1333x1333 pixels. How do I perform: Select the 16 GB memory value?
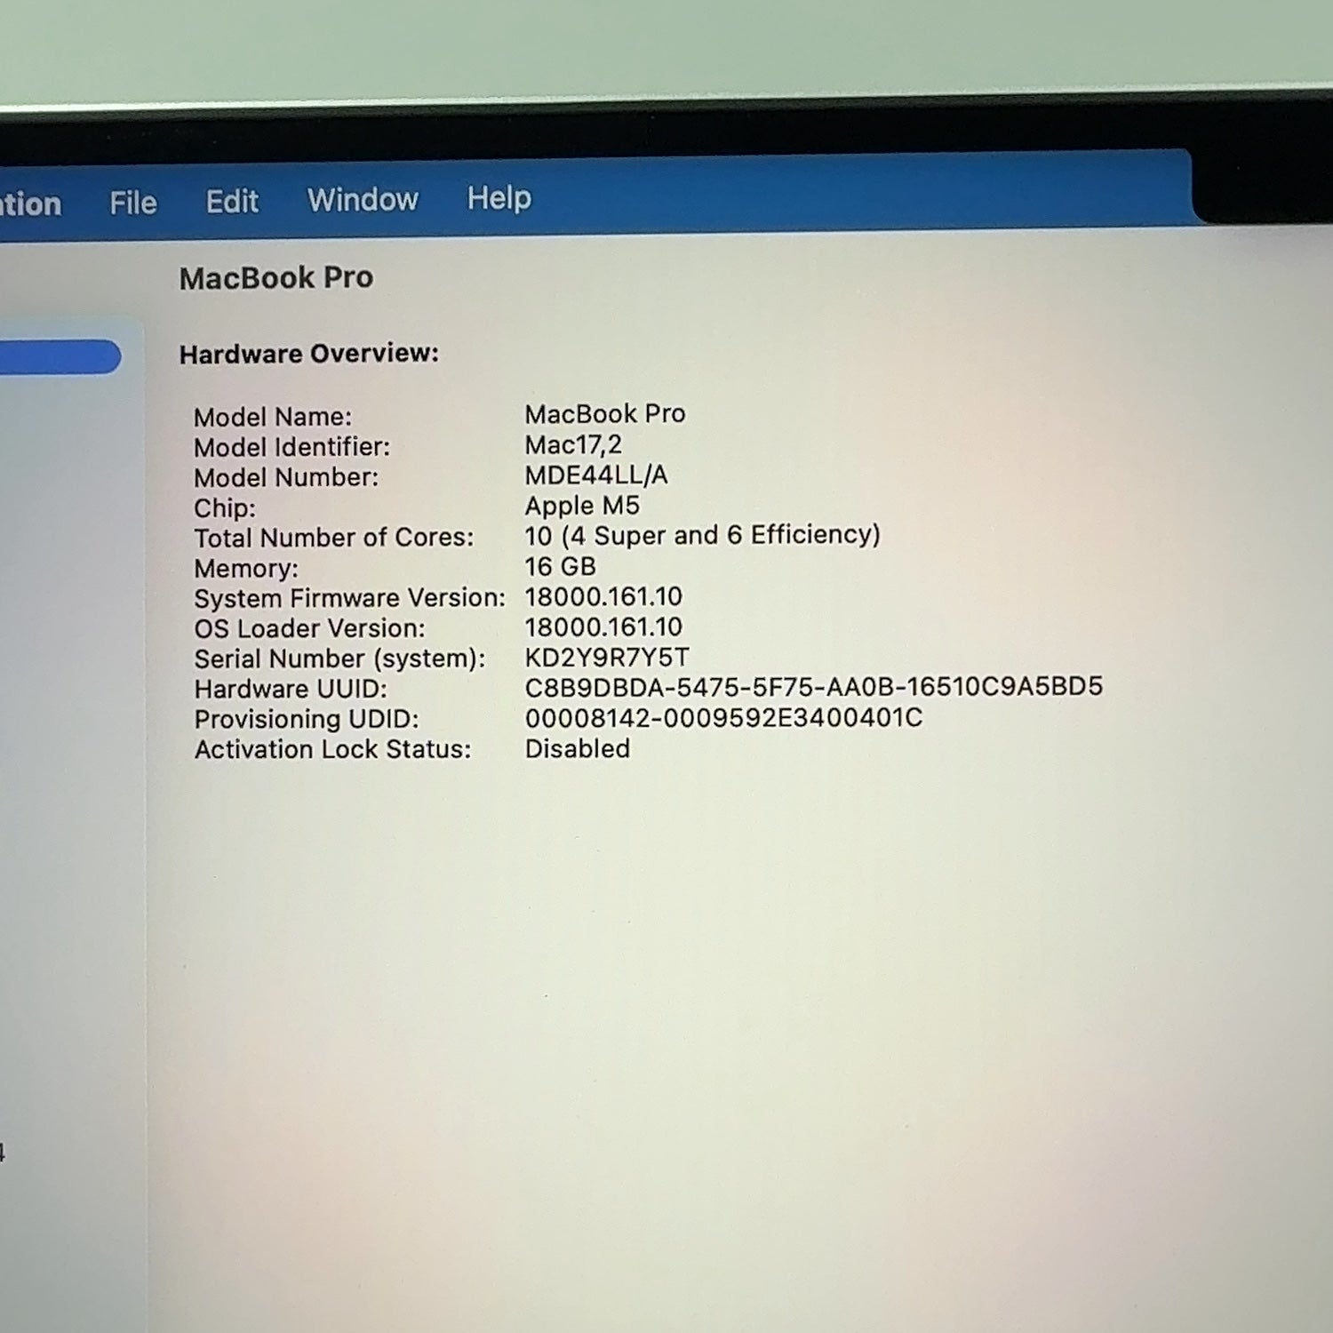click(x=561, y=566)
